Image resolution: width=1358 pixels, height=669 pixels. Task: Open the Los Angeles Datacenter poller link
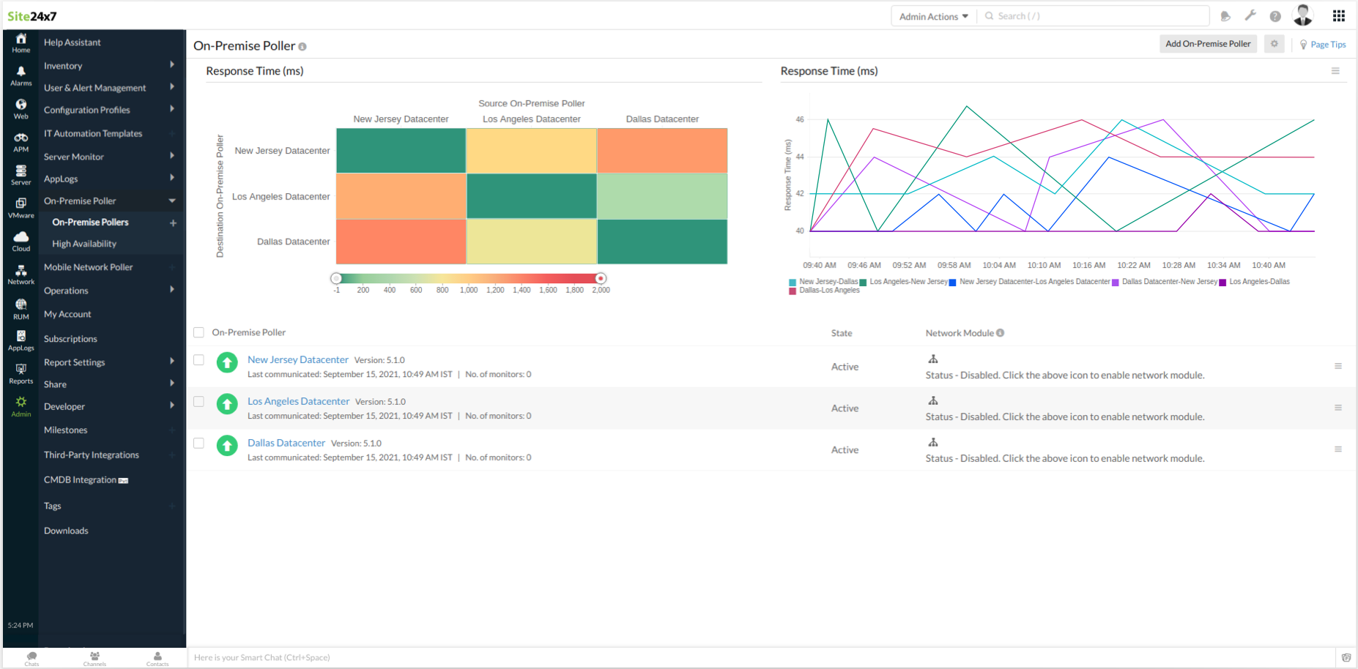298,401
